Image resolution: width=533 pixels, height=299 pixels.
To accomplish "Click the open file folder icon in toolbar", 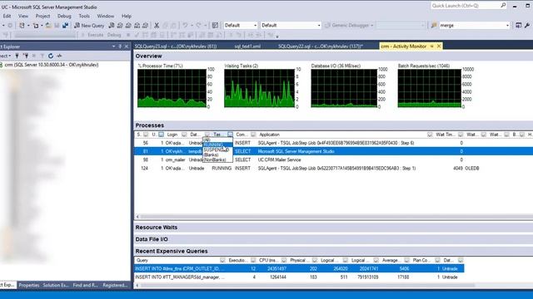I will point(48,26).
